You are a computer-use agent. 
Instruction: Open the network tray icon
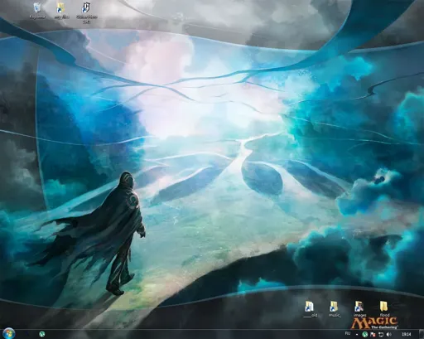point(381,334)
